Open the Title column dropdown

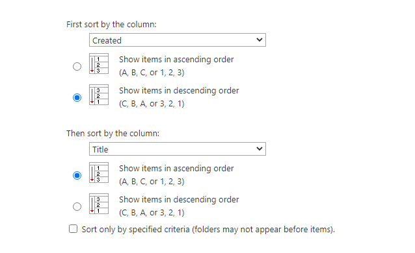point(178,149)
